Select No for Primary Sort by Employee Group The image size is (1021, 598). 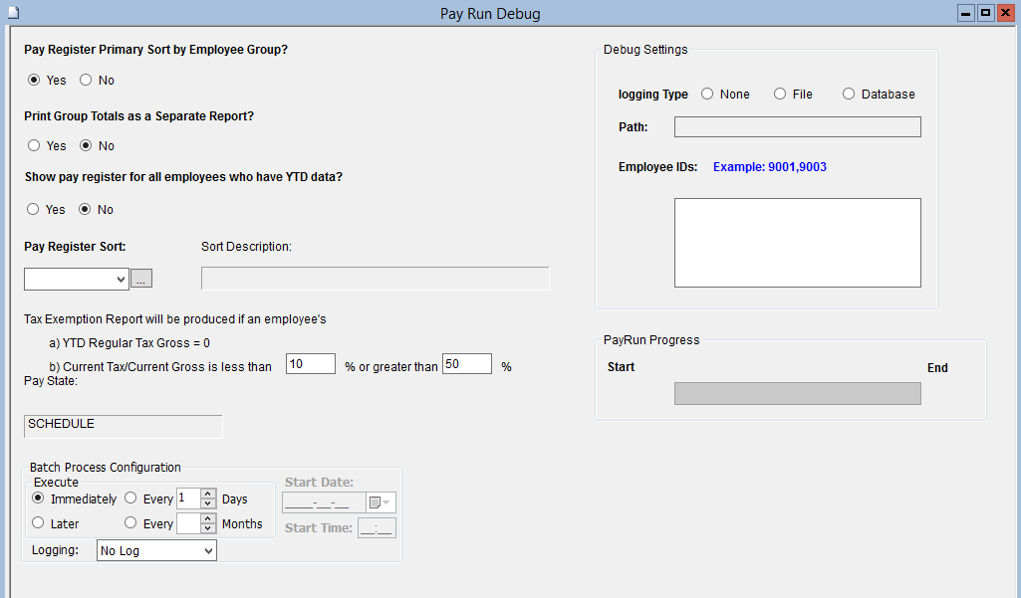pyautogui.click(x=86, y=81)
